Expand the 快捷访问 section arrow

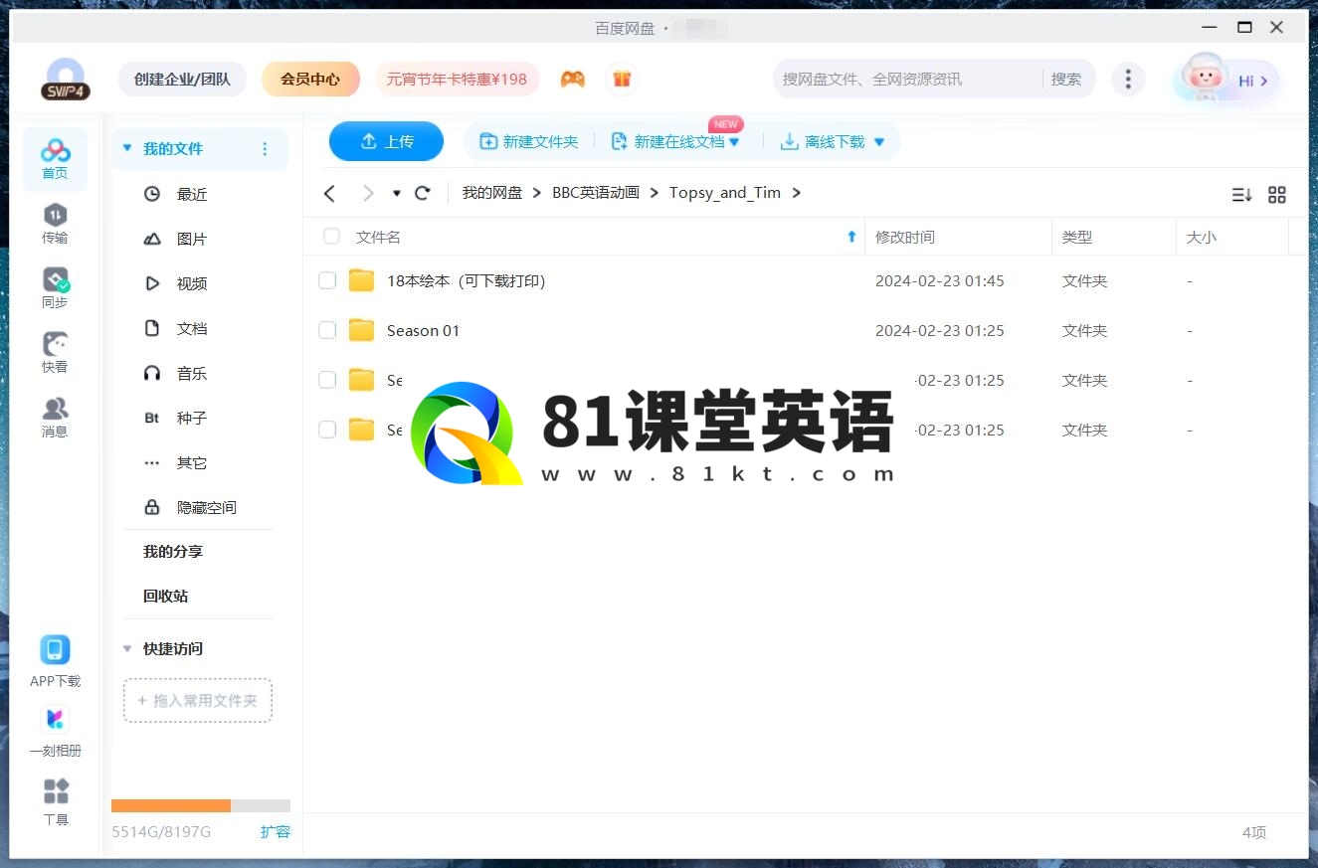[x=127, y=648]
